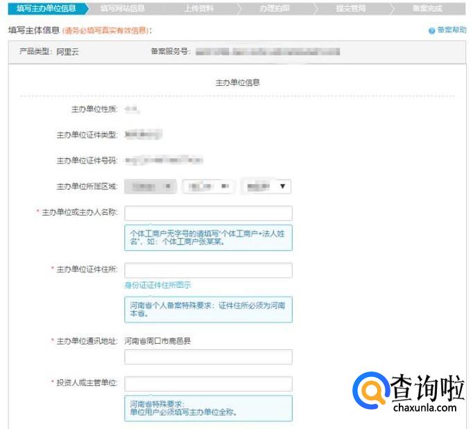Expand the third 所属区域 dropdown with arrow
This screenshot has width=473, height=429.
pyautogui.click(x=266, y=186)
